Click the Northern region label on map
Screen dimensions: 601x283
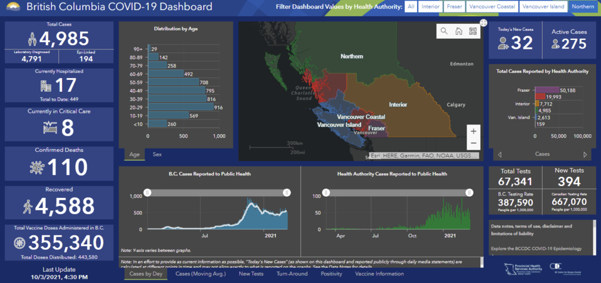(352, 57)
